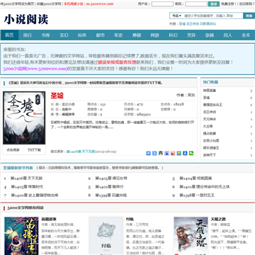Screen dimensions: 255x255
Task: Click the 小说阅读 site logo
Action: (26, 19)
